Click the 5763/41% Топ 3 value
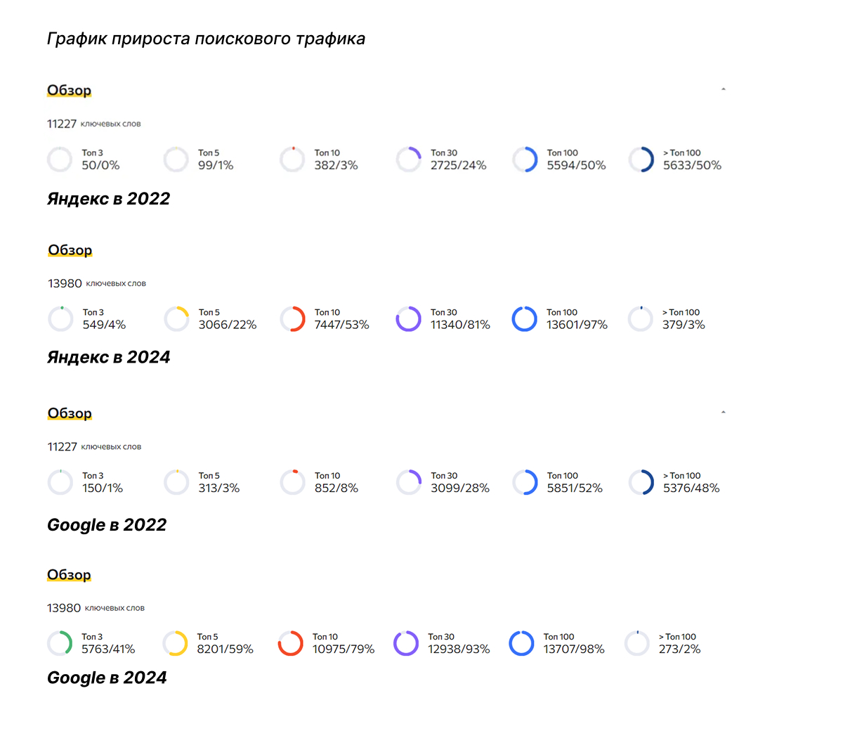This screenshot has width=843, height=731. point(108,649)
